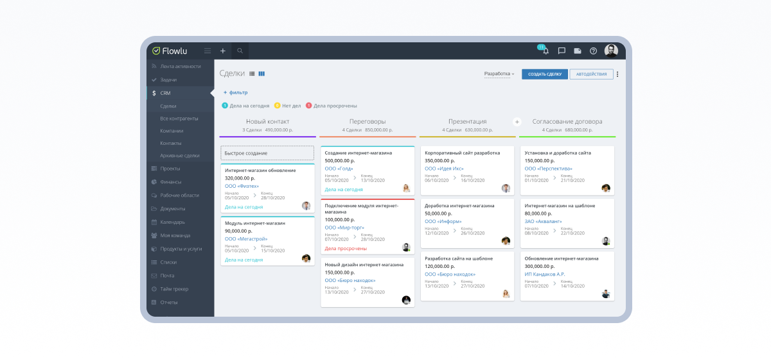Image resolution: width=771 pixels, height=359 pixels.
Task: Click the Отчеты chart icon
Action: pos(154,302)
